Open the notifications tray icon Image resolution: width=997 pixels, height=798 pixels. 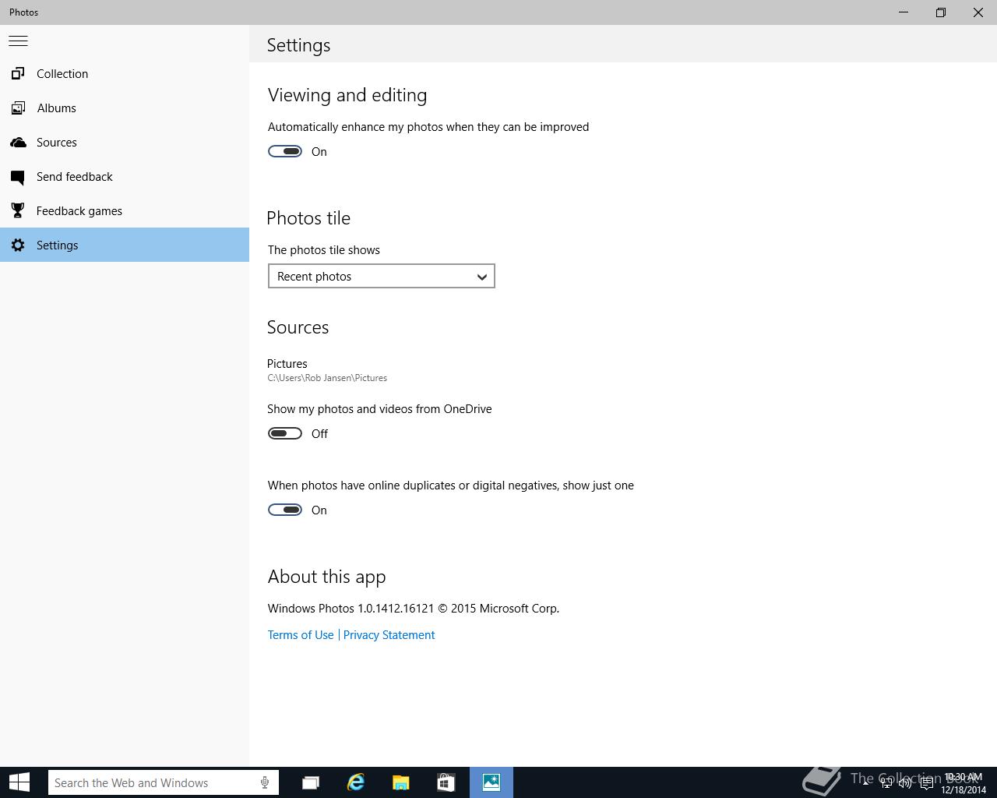pos(927,783)
